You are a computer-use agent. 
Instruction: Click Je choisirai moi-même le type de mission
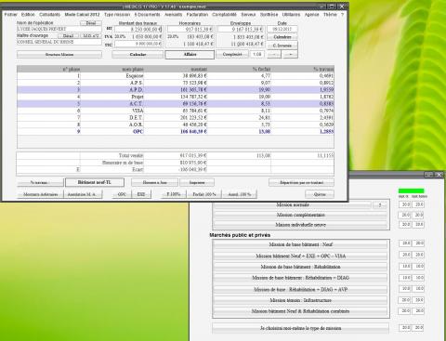click(301, 328)
